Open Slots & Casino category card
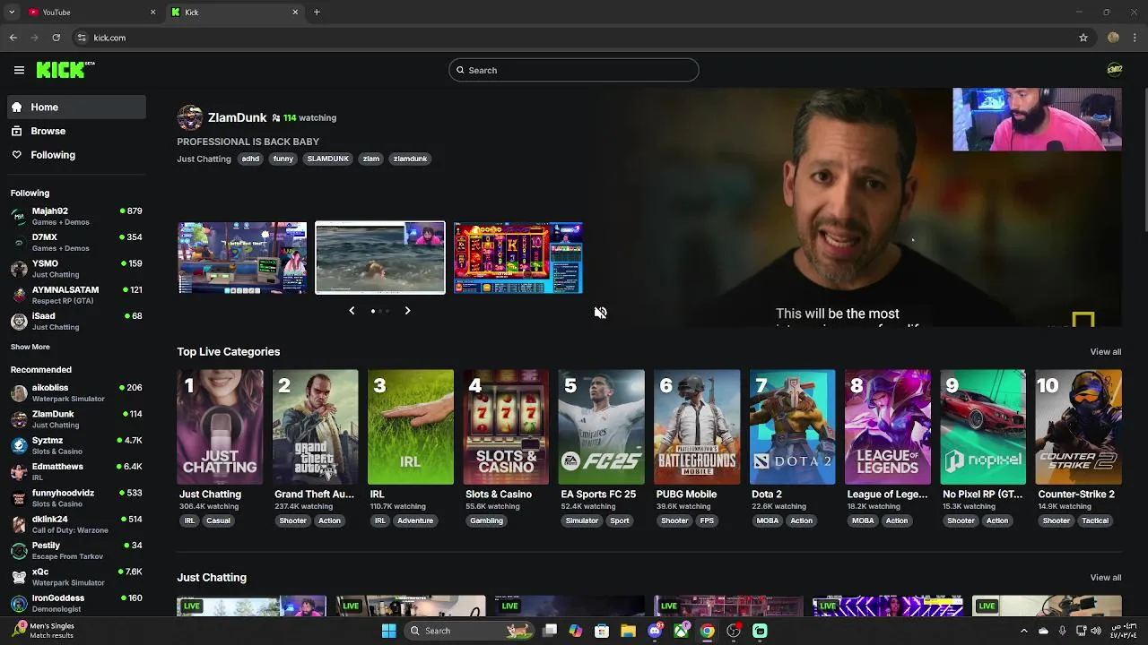The width and height of the screenshot is (1148, 645). click(x=506, y=427)
